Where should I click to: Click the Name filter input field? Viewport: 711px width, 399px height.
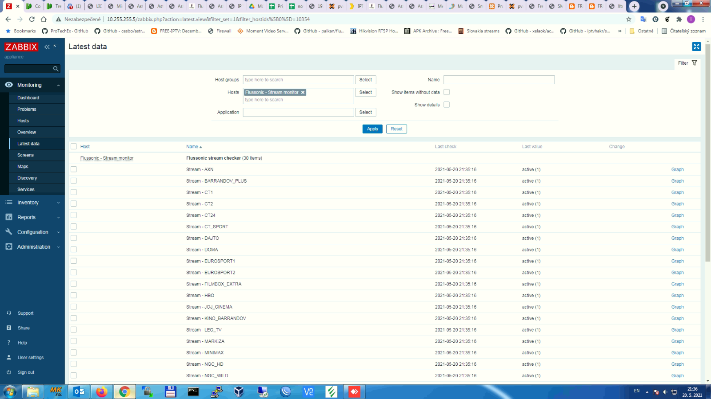499,80
